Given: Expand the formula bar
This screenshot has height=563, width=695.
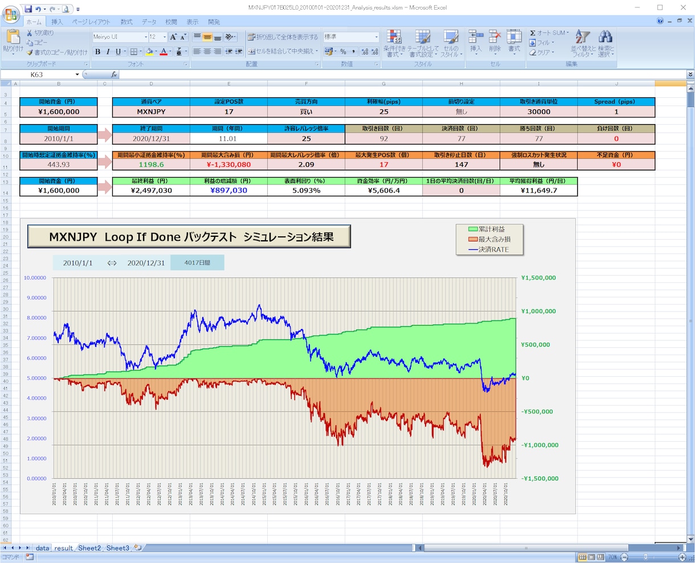Looking at the screenshot, I should 690,75.
